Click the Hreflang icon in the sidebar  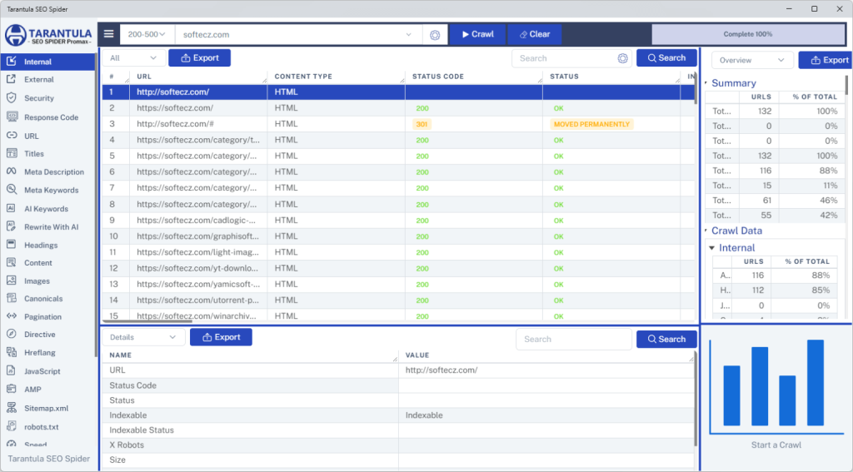12,352
